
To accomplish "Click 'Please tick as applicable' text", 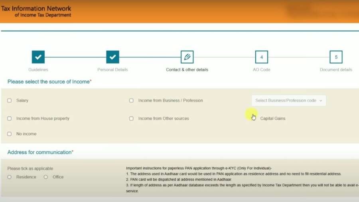I will [x=30, y=168].
